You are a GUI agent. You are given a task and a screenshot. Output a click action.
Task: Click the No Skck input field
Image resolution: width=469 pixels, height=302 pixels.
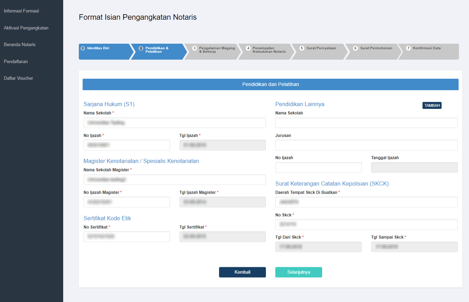(x=366, y=225)
